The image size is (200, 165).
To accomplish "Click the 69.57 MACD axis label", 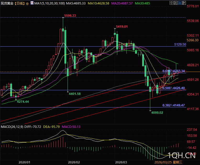I will tap(191, 141).
